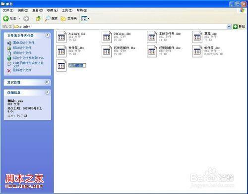Click the 详细信息 panel header text
This screenshot has height=194, width=248.
pos(14,93)
